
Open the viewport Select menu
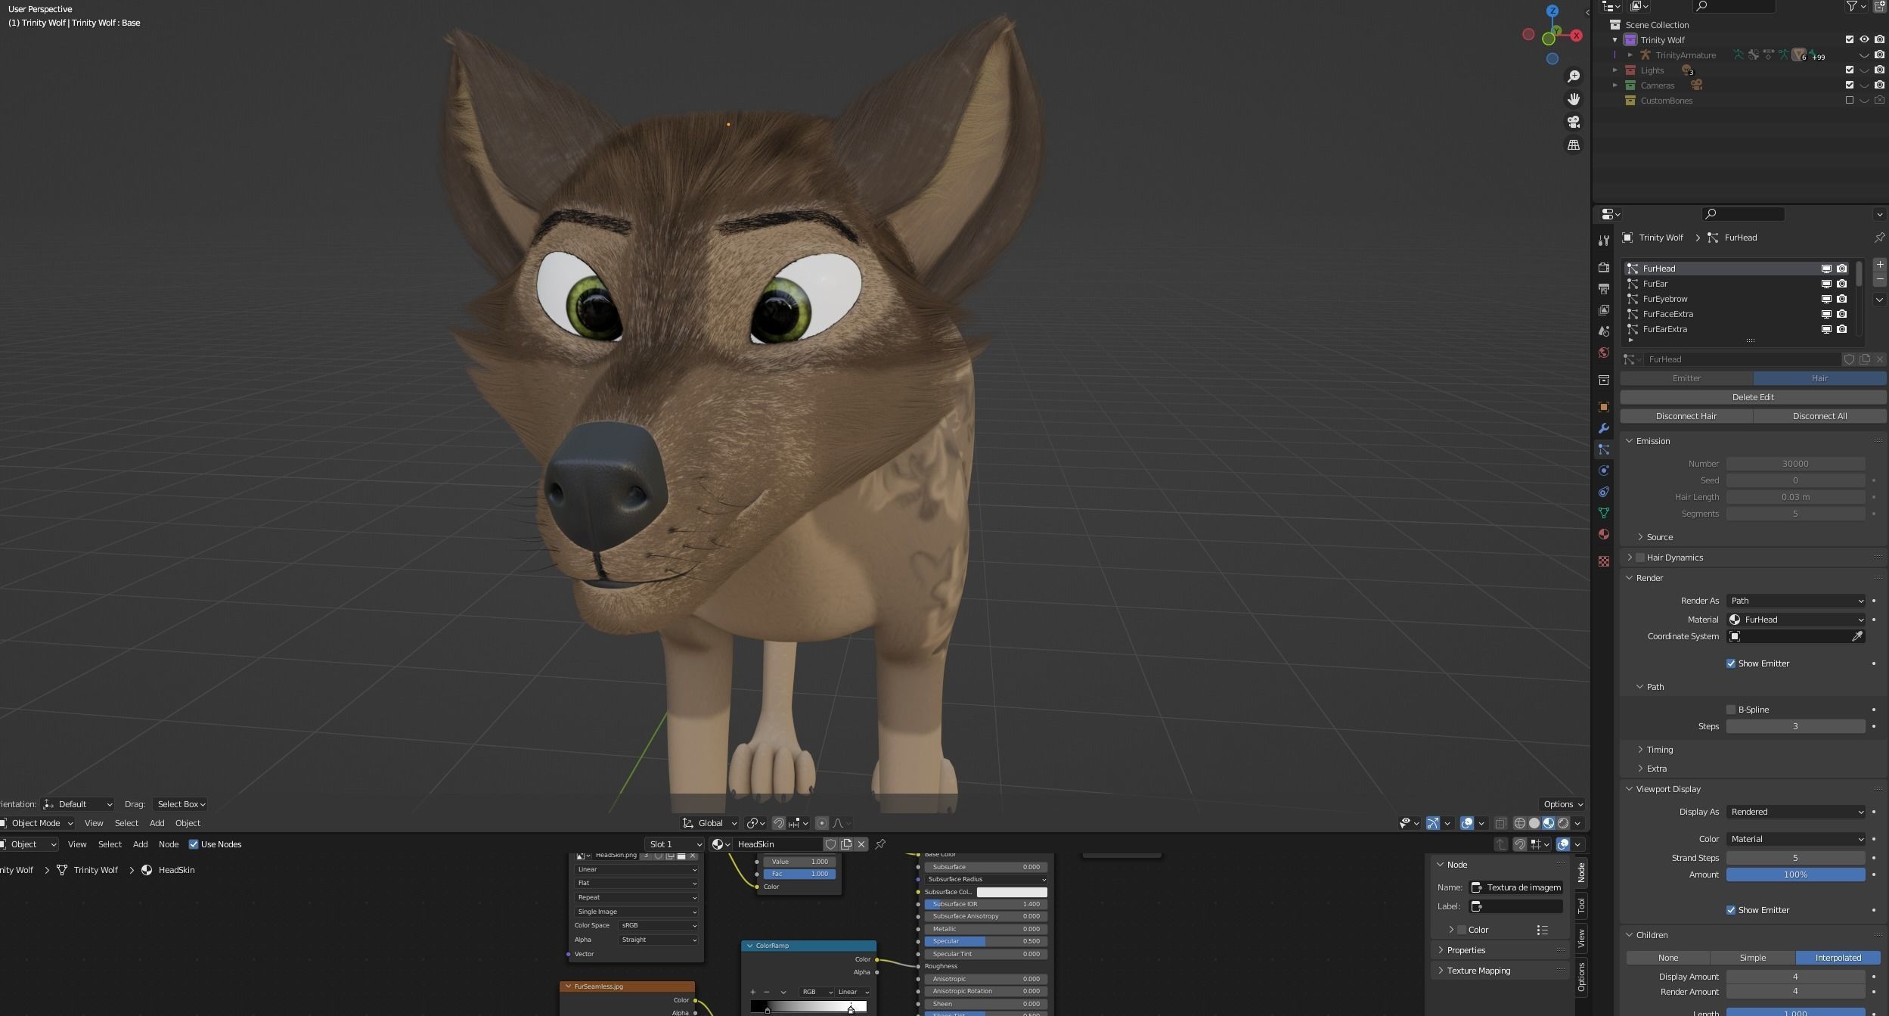pos(126,823)
